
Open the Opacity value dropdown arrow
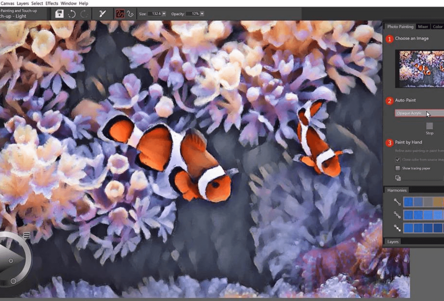point(202,14)
